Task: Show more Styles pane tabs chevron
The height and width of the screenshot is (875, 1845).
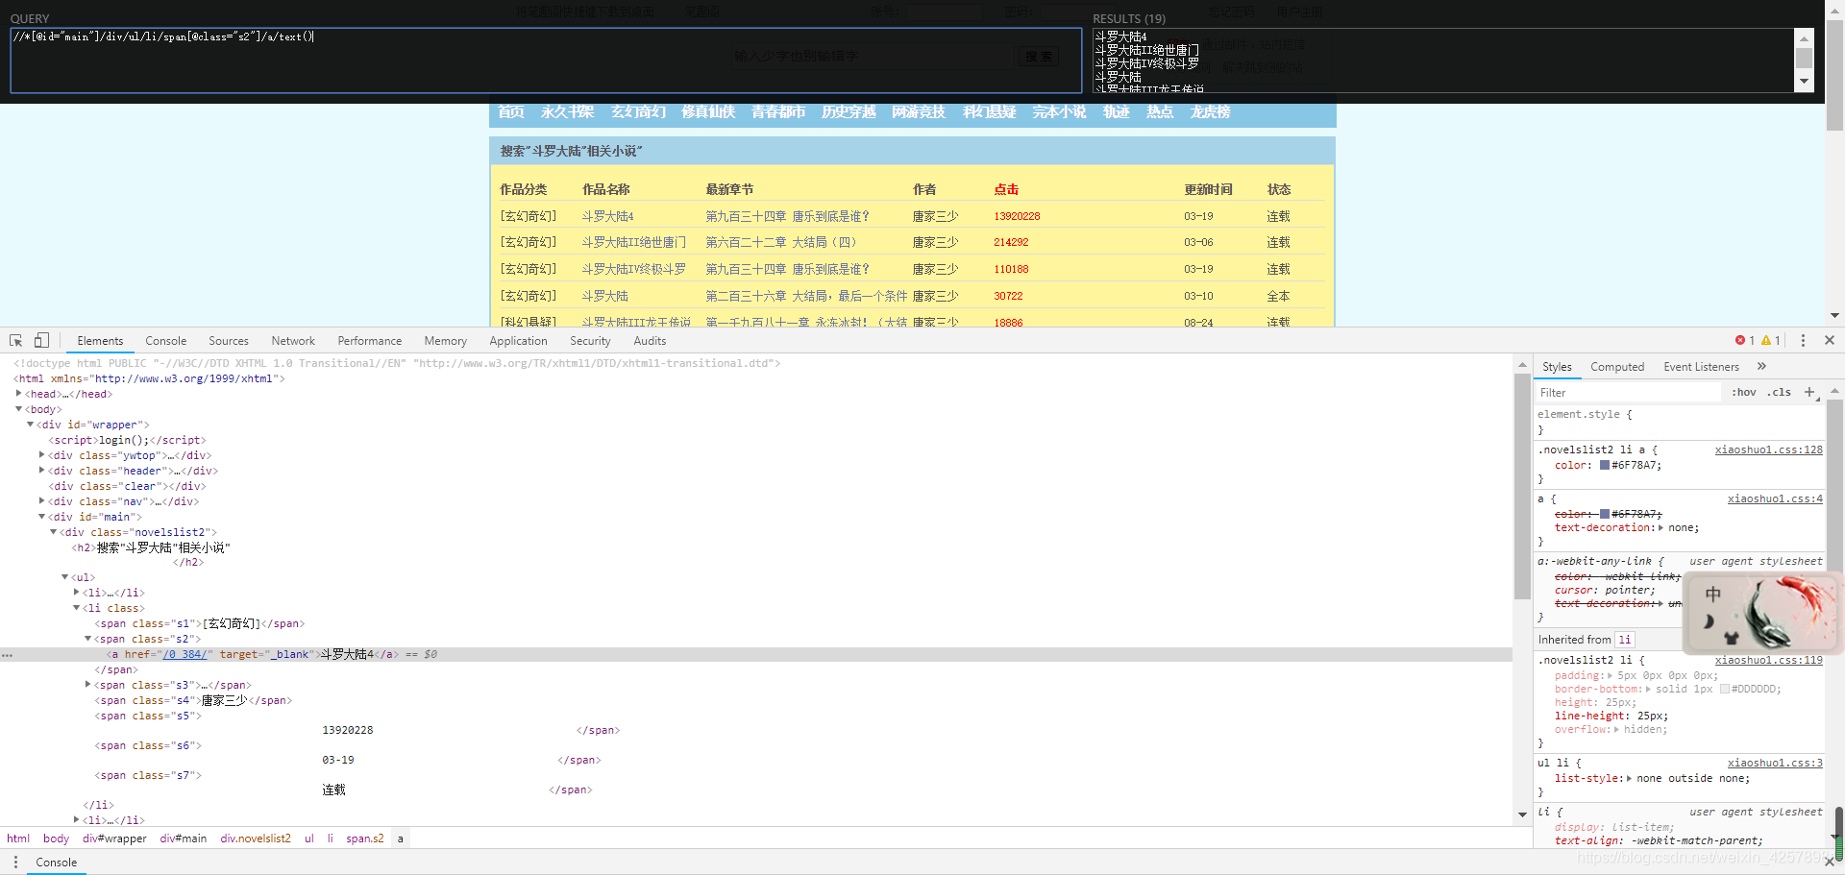Action: click(1761, 366)
